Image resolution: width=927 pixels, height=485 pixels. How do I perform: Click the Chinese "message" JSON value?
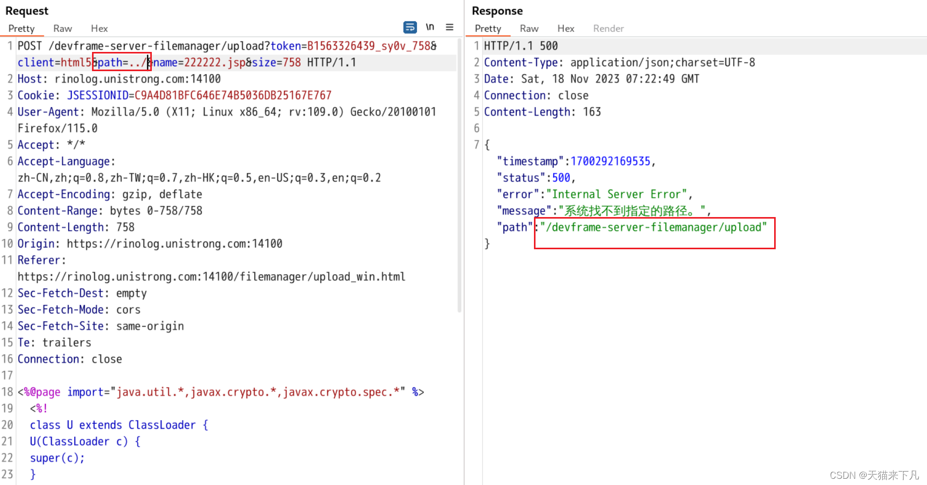tap(632, 211)
